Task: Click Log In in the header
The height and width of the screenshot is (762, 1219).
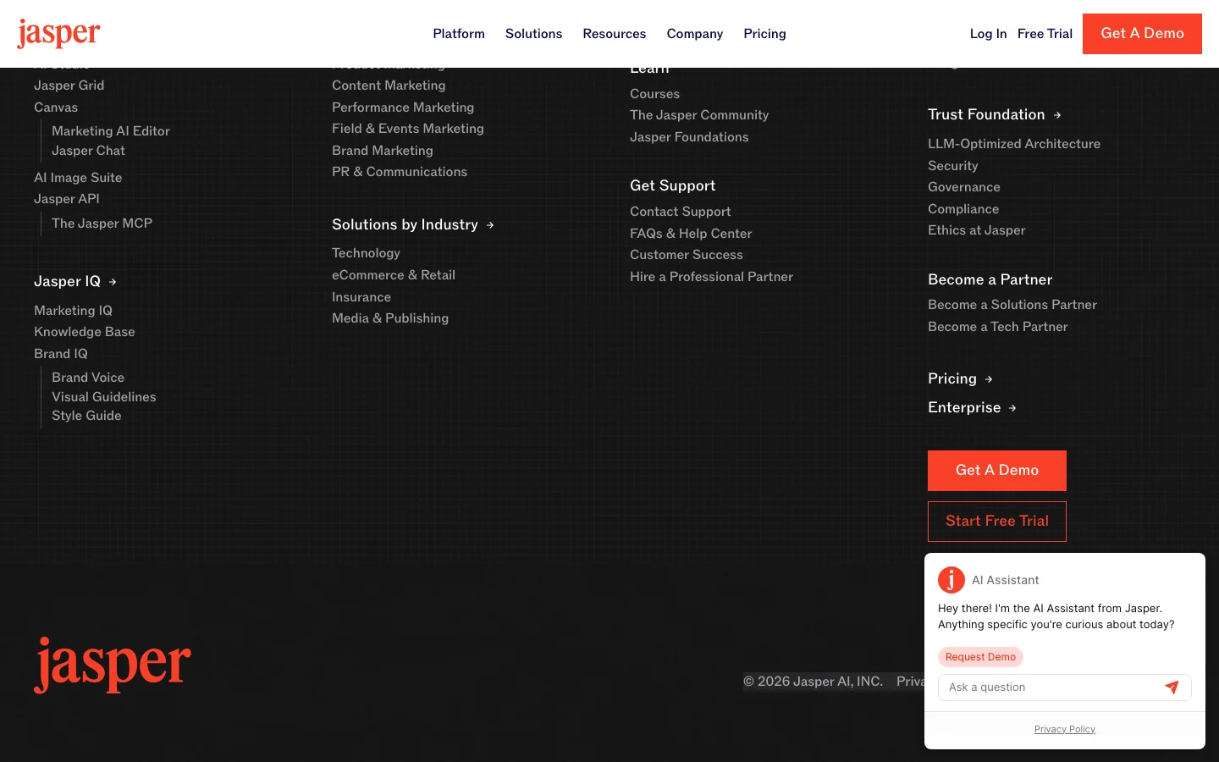Action: click(989, 34)
